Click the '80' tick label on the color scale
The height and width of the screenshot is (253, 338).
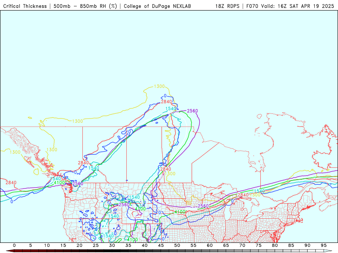(275, 245)
